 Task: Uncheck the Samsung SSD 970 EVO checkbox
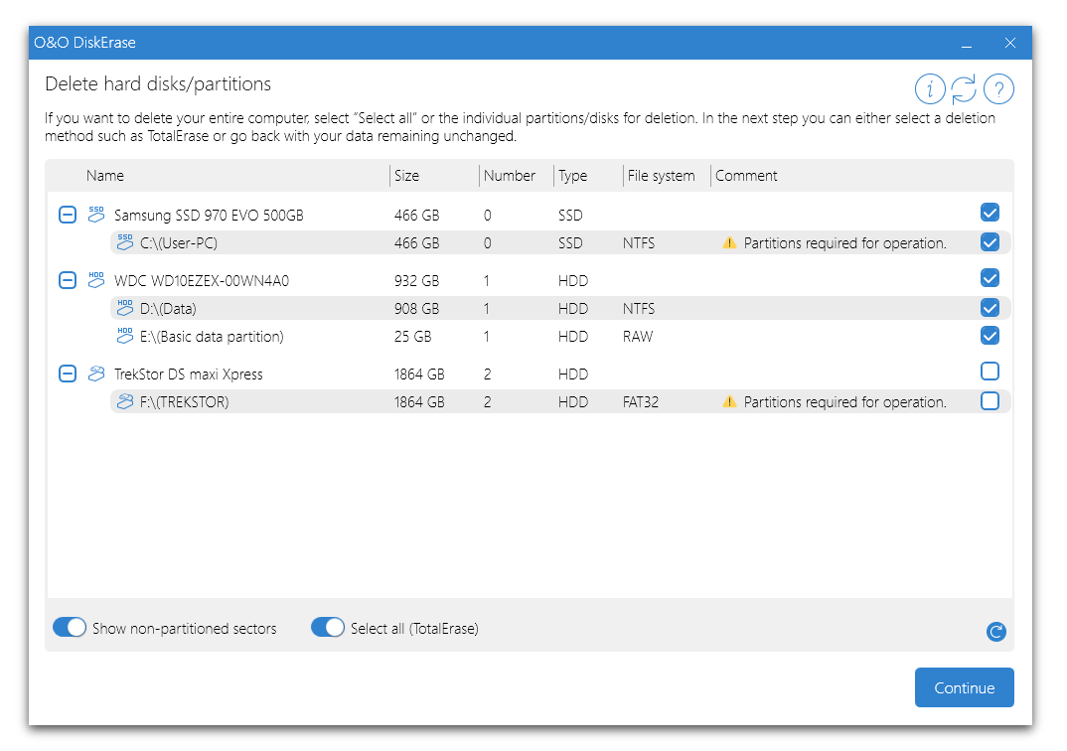[990, 213]
